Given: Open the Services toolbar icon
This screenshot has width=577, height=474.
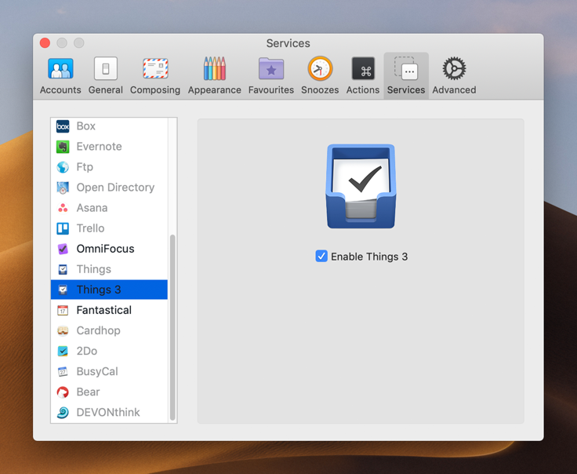Looking at the screenshot, I should 406,68.
